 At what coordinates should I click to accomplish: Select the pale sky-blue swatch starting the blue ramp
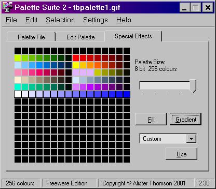pyautogui.click(x=18, y=65)
